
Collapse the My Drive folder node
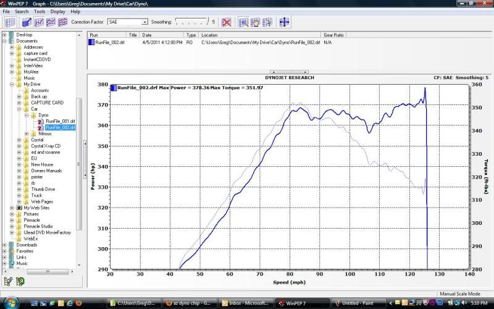coord(12,84)
